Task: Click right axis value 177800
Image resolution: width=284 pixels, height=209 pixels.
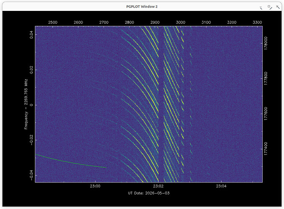Action: [x=266, y=79]
